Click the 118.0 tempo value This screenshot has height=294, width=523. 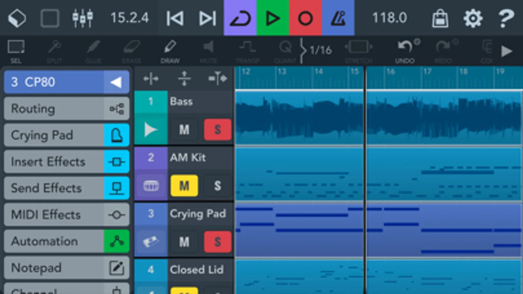390,18
